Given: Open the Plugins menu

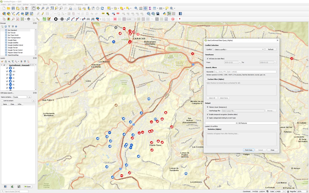Looking at the screenshot, I should coord(32,4).
